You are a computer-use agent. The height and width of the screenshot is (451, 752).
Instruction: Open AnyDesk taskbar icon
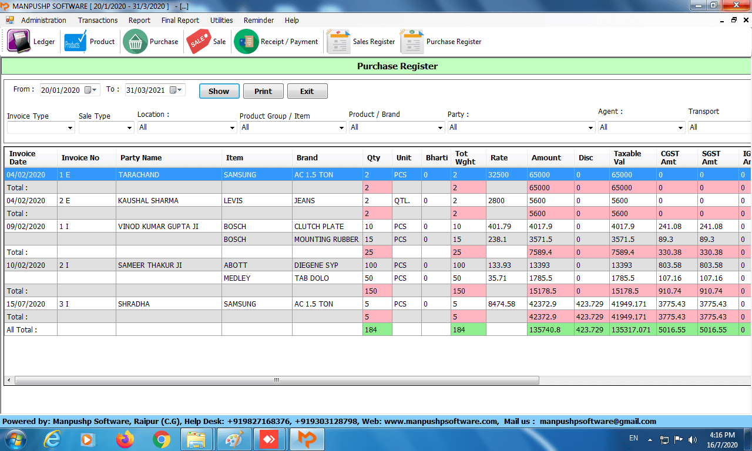[270, 439]
